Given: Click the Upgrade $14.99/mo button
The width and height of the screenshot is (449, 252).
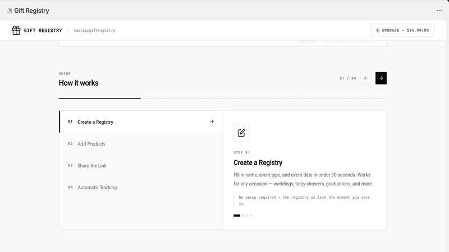Looking at the screenshot, I should pos(402,30).
